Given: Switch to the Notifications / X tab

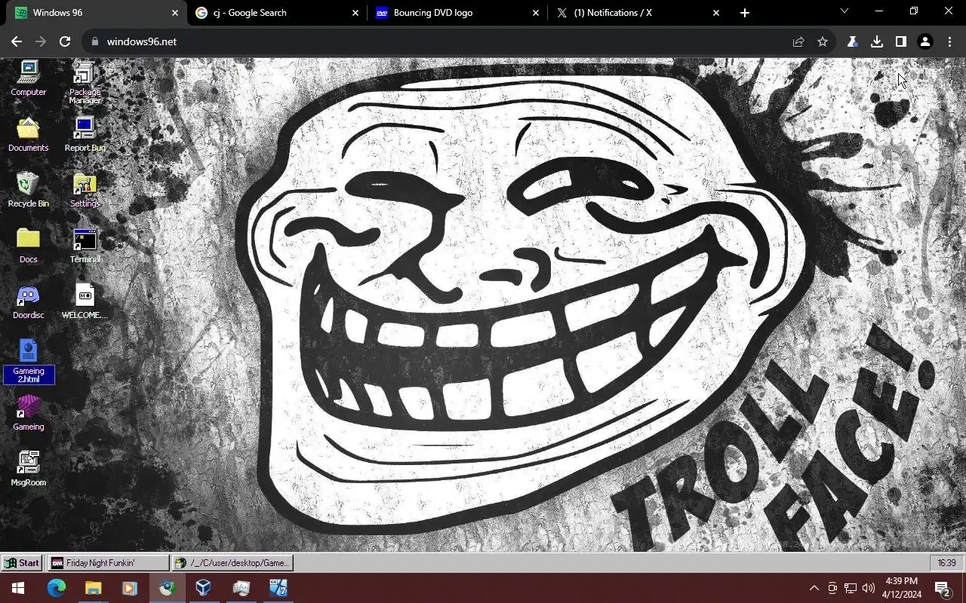Looking at the screenshot, I should pos(638,13).
